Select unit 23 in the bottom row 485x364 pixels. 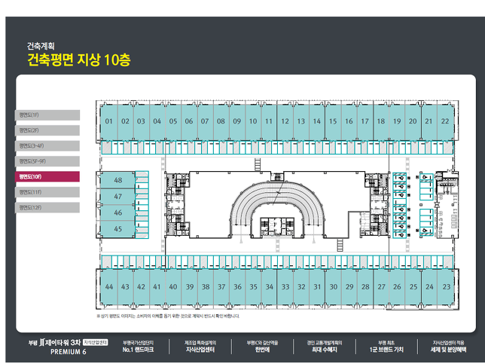click(x=446, y=287)
